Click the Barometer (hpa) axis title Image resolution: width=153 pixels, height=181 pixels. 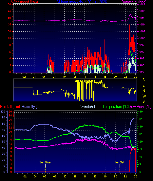pyautogui.click(x=134, y=2)
